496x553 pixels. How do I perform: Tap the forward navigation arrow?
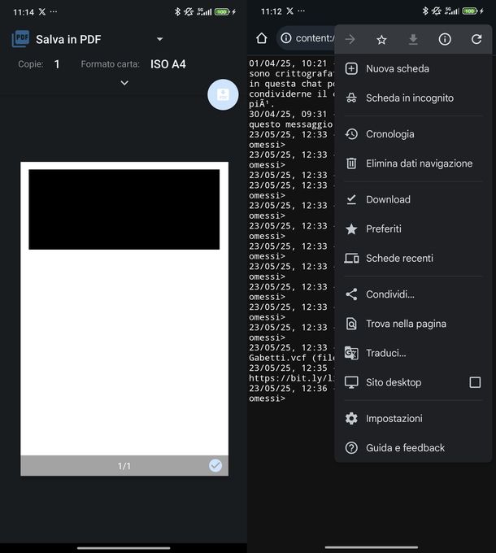pos(350,39)
